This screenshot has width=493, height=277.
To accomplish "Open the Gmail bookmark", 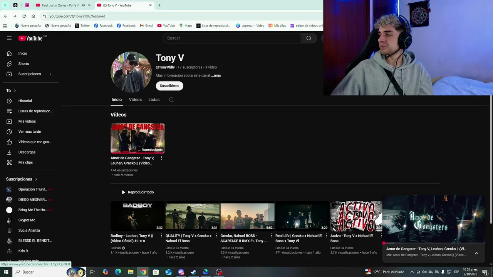I will pos(146,26).
